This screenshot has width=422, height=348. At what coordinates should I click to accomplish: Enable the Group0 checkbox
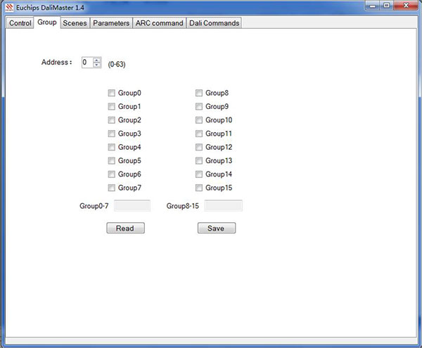(x=112, y=93)
